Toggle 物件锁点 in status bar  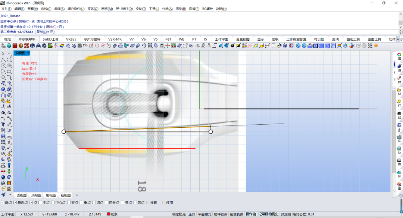221,214
